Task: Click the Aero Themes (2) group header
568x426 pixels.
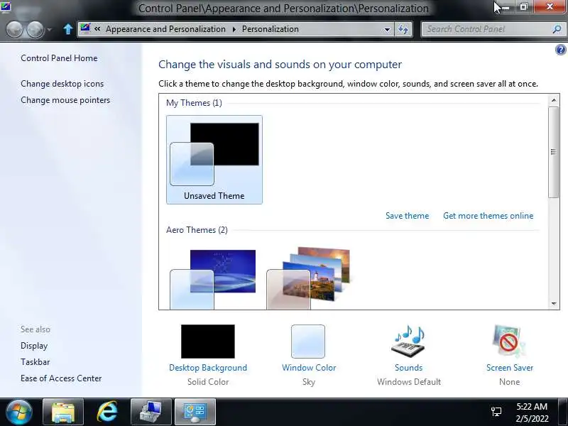Action: (x=197, y=230)
